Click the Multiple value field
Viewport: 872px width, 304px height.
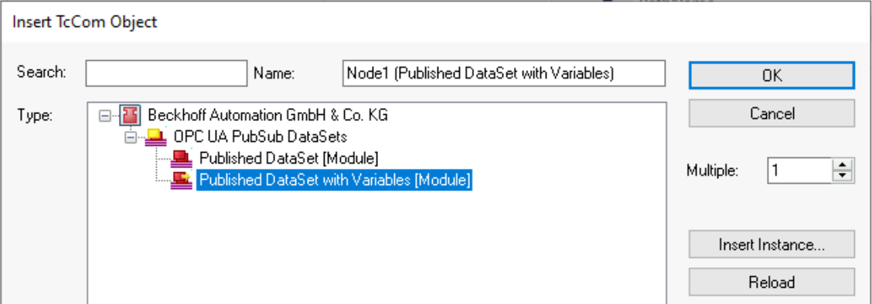click(800, 171)
